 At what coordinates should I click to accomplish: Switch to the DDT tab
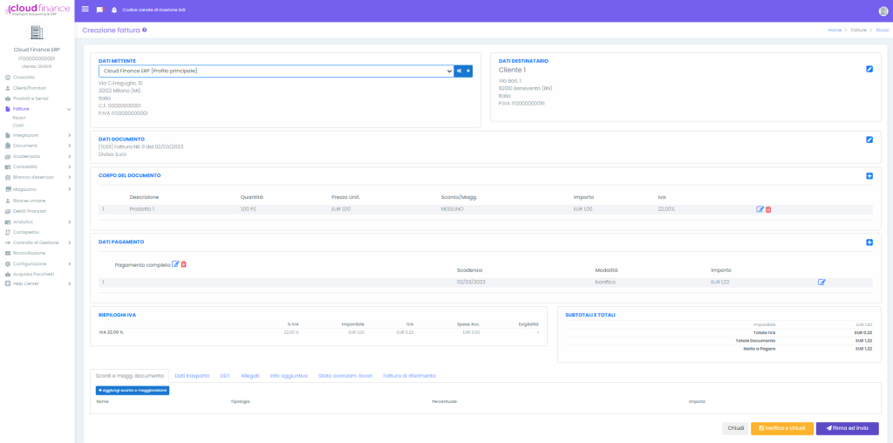(225, 376)
